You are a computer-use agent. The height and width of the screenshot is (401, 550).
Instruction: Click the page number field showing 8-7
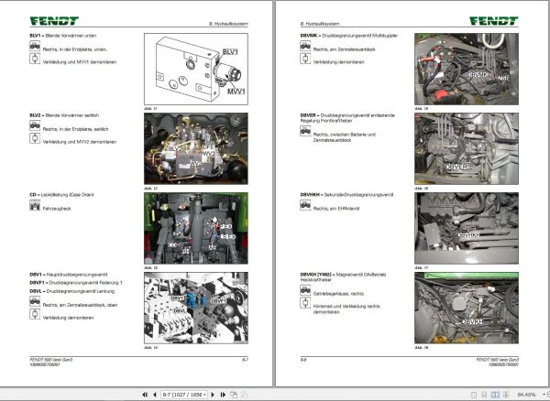pos(182,395)
